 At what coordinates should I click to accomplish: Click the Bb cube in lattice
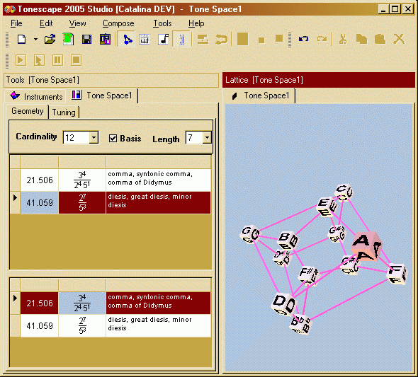[x=300, y=324]
